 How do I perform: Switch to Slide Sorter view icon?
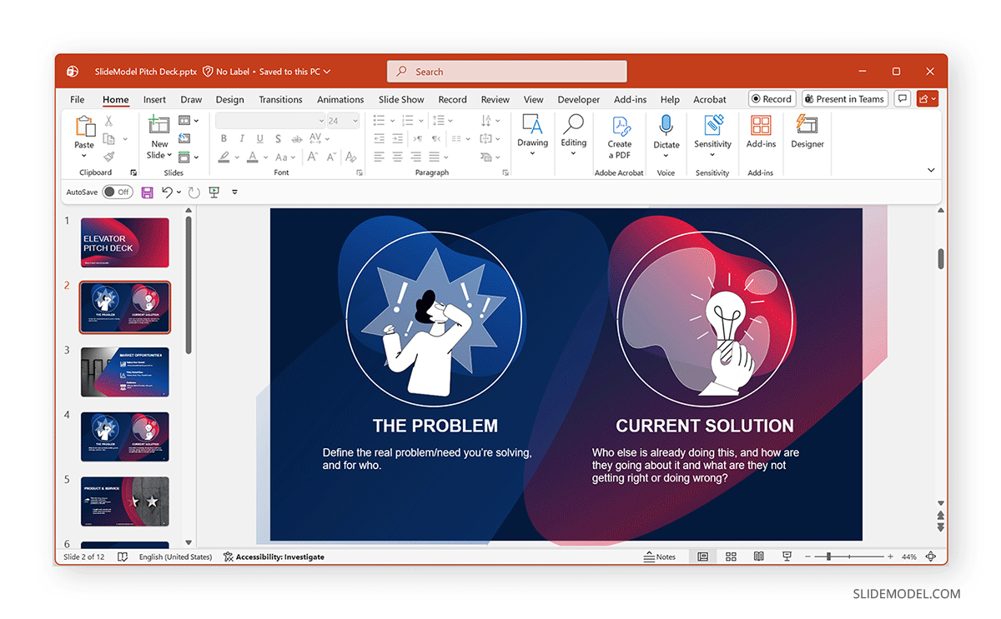tap(731, 557)
